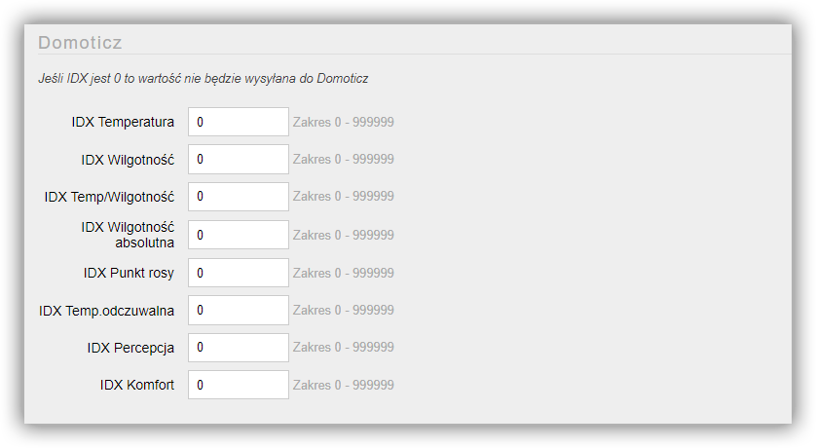Focus the IDX Punkt rosy field

(x=239, y=273)
